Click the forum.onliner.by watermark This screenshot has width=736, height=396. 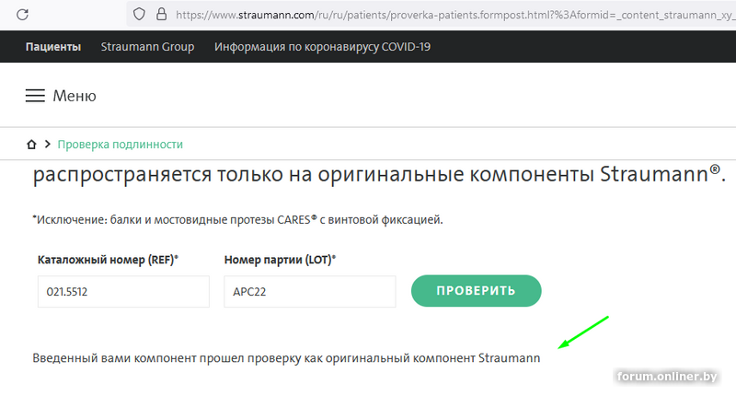(669, 376)
